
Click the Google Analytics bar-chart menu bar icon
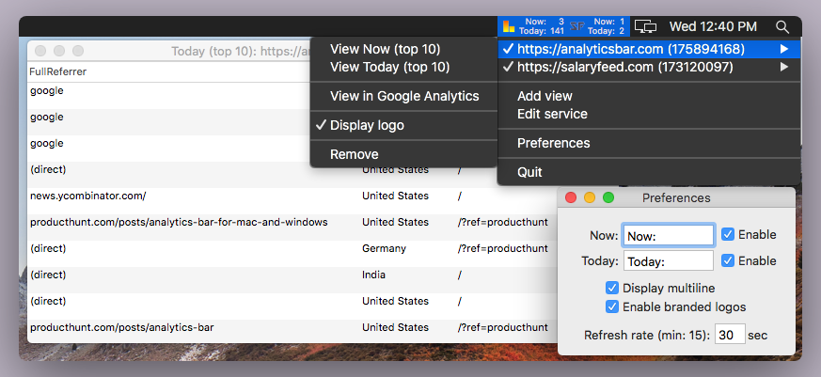[x=509, y=26]
